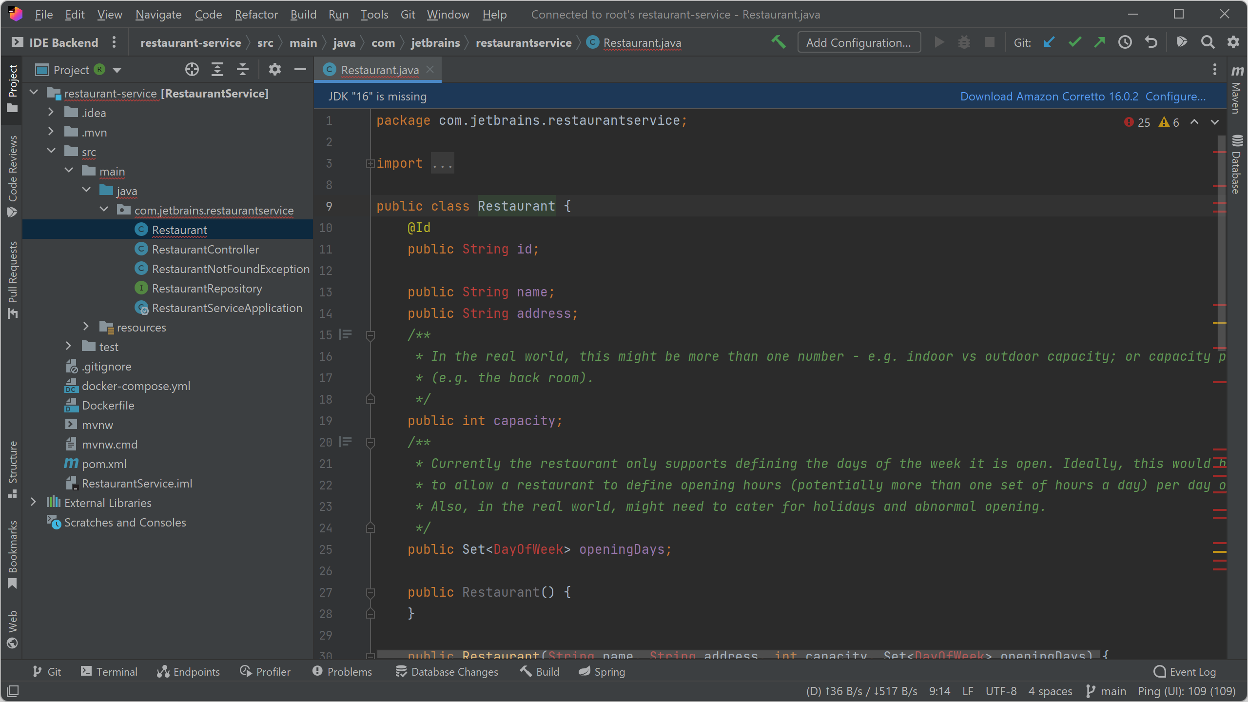Click Expand All in Project panel

coord(217,70)
